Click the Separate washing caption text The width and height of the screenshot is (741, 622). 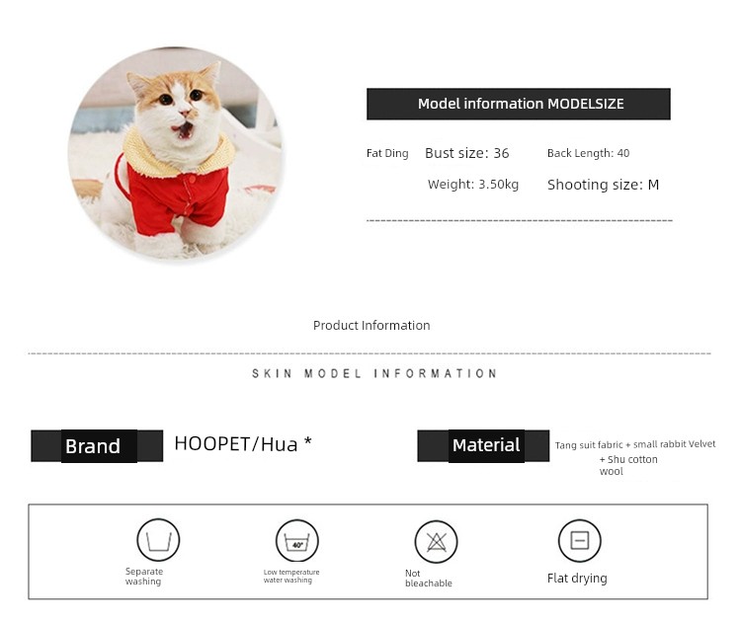(x=144, y=577)
